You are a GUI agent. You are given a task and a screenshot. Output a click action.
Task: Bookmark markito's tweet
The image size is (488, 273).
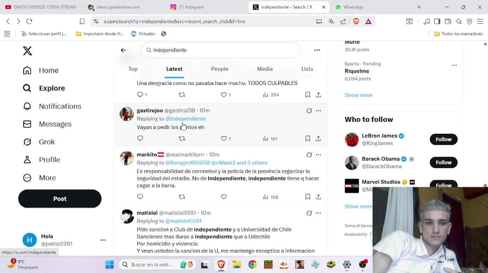307,197
